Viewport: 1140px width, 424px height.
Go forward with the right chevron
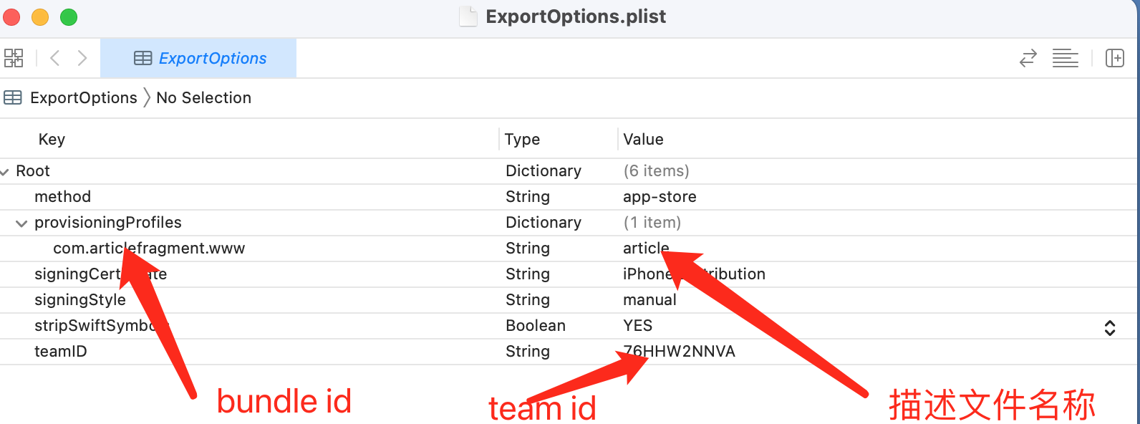(82, 58)
